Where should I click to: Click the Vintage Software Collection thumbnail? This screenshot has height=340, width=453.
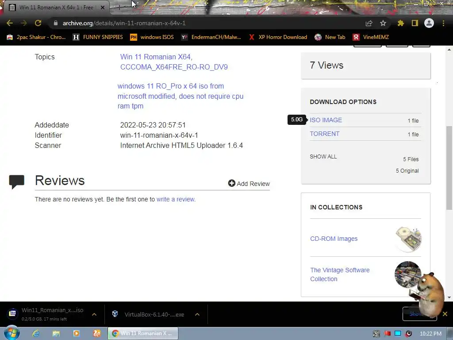(407, 274)
